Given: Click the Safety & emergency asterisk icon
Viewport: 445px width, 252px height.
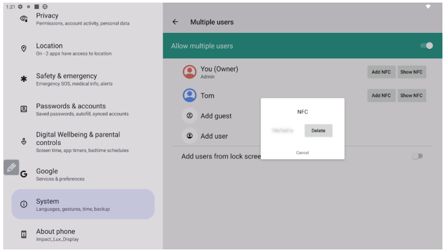Looking at the screenshot, I should point(24,79).
